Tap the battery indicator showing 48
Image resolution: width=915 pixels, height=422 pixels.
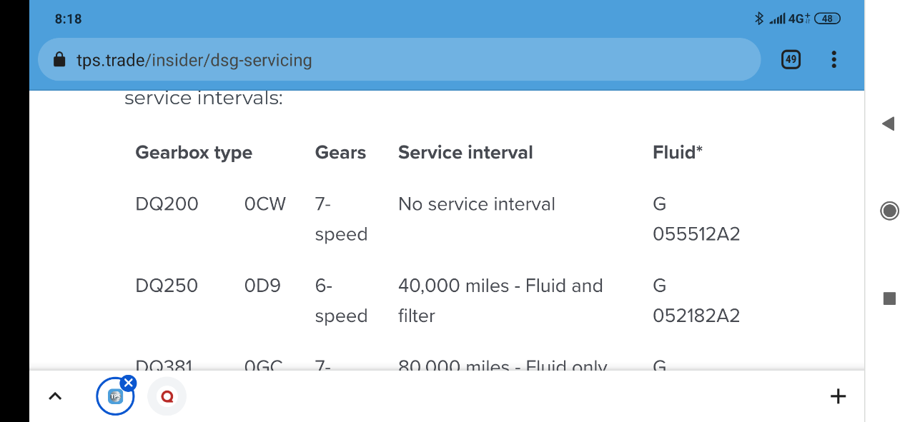[827, 19]
